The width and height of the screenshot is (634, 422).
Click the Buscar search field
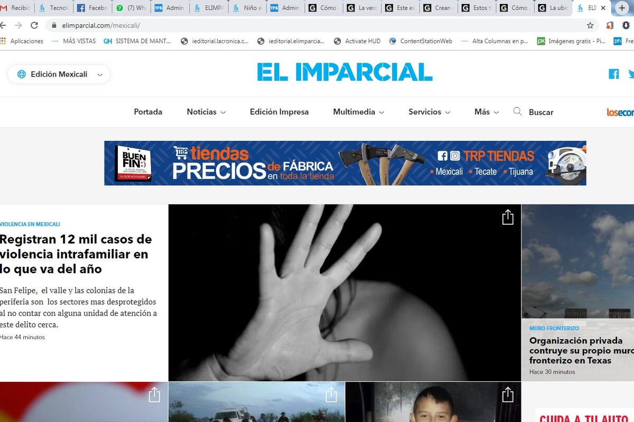click(x=541, y=112)
